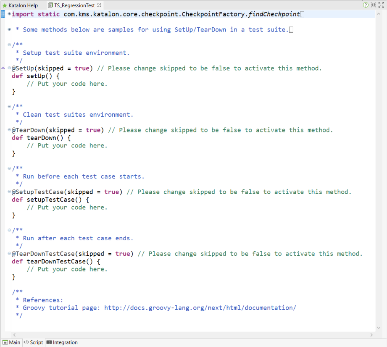Click the findCheckpoint import text
387x347 pixels.
pos(274,14)
